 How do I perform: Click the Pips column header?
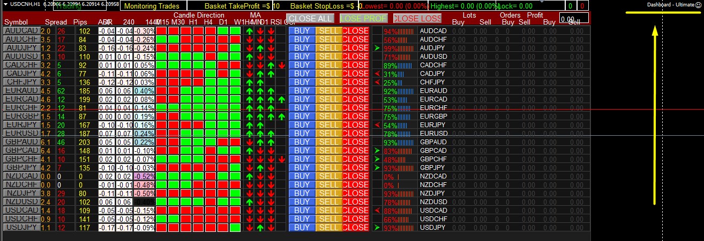point(80,22)
